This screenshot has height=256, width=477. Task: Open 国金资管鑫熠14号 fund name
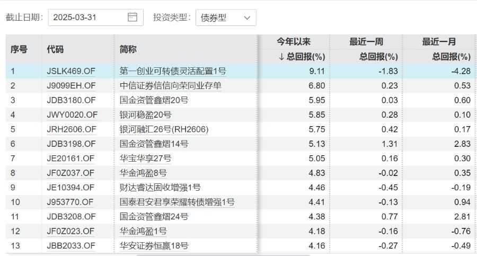pos(154,144)
